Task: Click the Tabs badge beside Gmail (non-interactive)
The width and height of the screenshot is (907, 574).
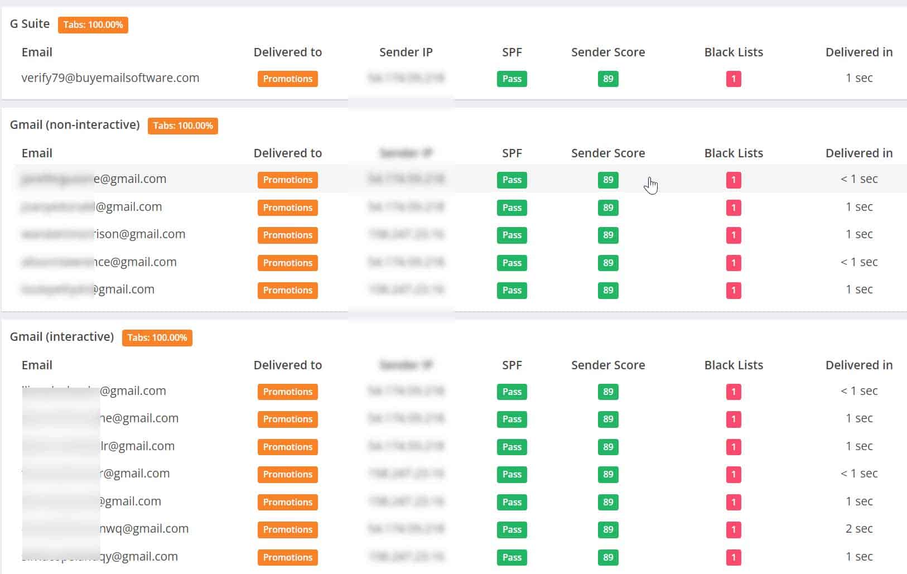Action: (182, 126)
